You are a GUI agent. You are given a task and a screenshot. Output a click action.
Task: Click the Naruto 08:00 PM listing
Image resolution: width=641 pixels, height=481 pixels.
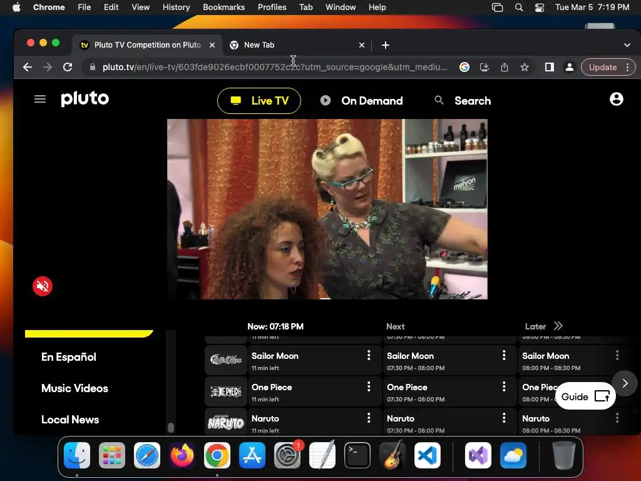[572, 422]
